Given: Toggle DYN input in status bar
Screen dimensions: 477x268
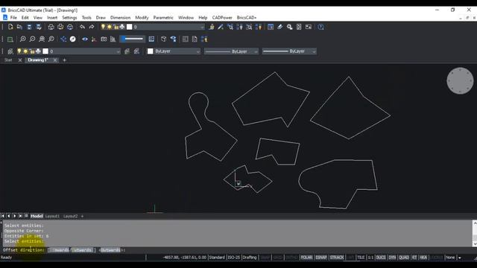Looking at the screenshot, I should click(393, 258).
